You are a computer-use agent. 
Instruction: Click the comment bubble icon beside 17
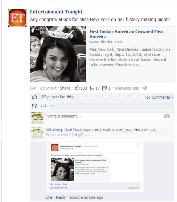pyautogui.click(x=92, y=88)
